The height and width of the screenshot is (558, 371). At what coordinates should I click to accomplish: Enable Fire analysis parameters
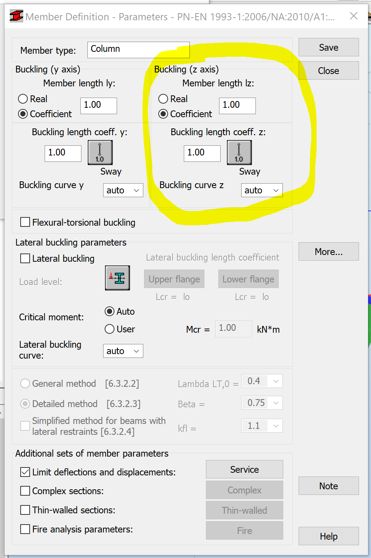[x=25, y=529]
